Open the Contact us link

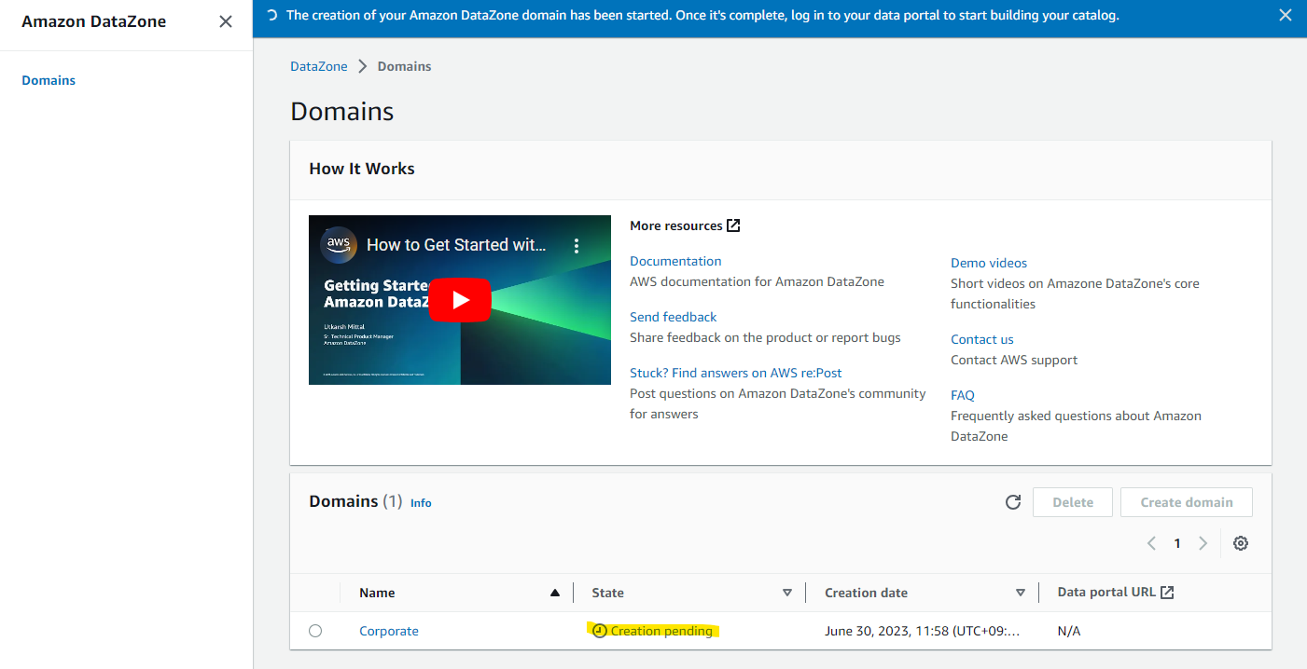982,339
